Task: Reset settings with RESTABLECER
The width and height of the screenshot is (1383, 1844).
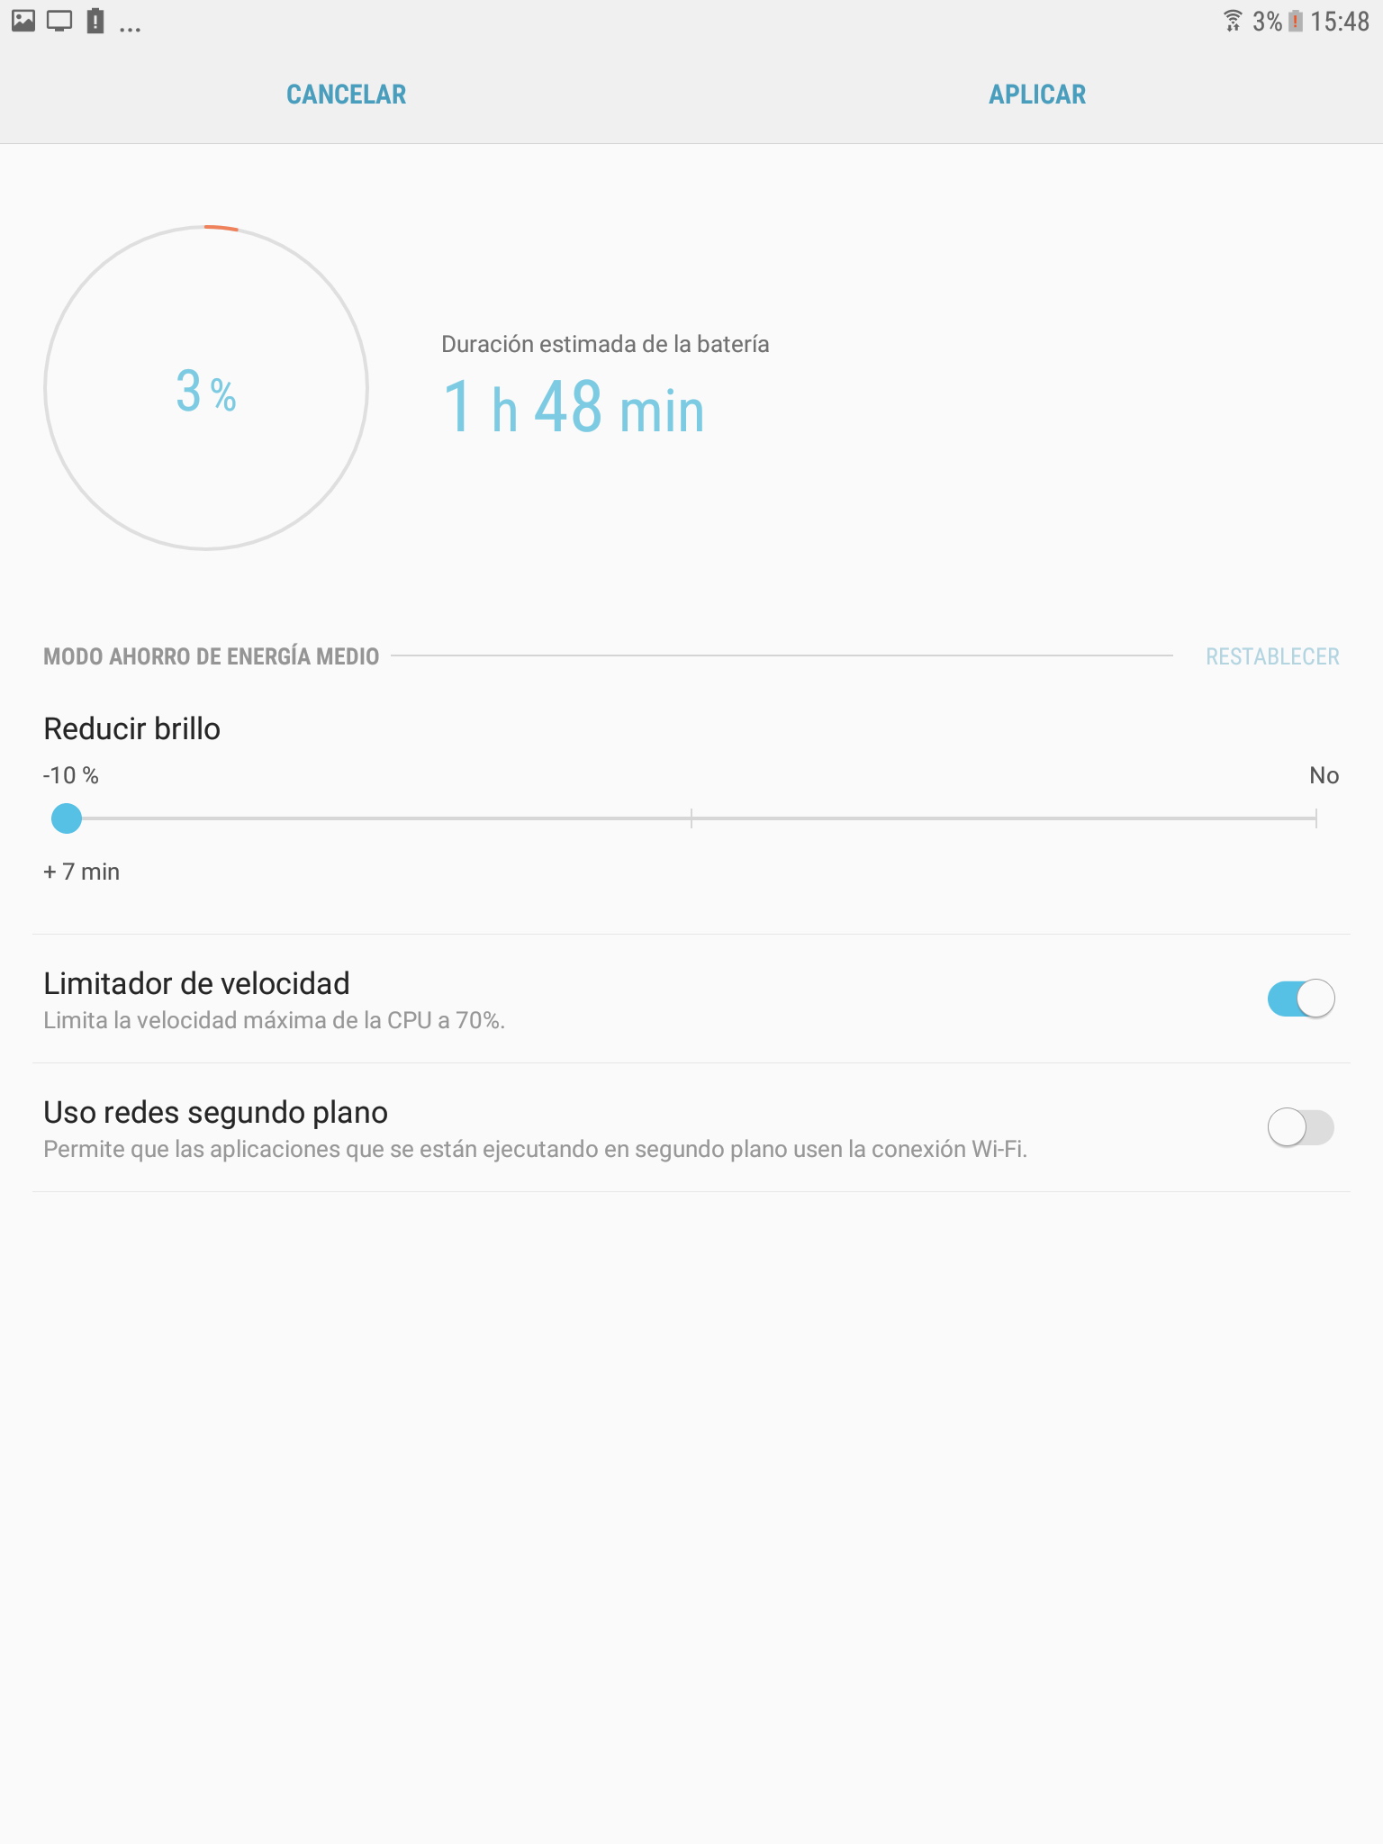Action: point(1272,656)
